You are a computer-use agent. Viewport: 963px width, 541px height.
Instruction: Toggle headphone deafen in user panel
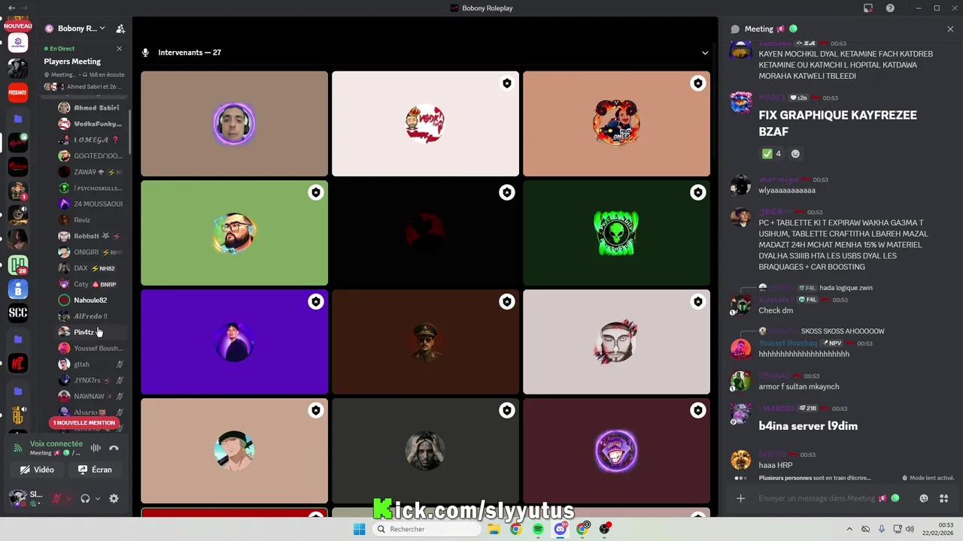[x=85, y=498]
